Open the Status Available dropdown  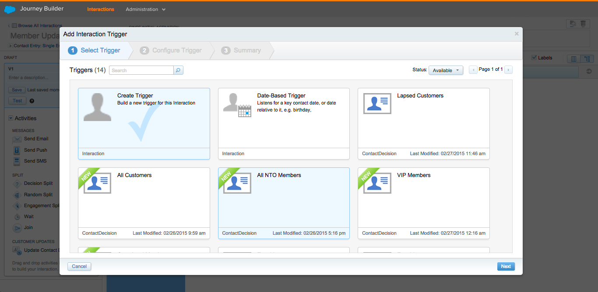pyautogui.click(x=446, y=70)
